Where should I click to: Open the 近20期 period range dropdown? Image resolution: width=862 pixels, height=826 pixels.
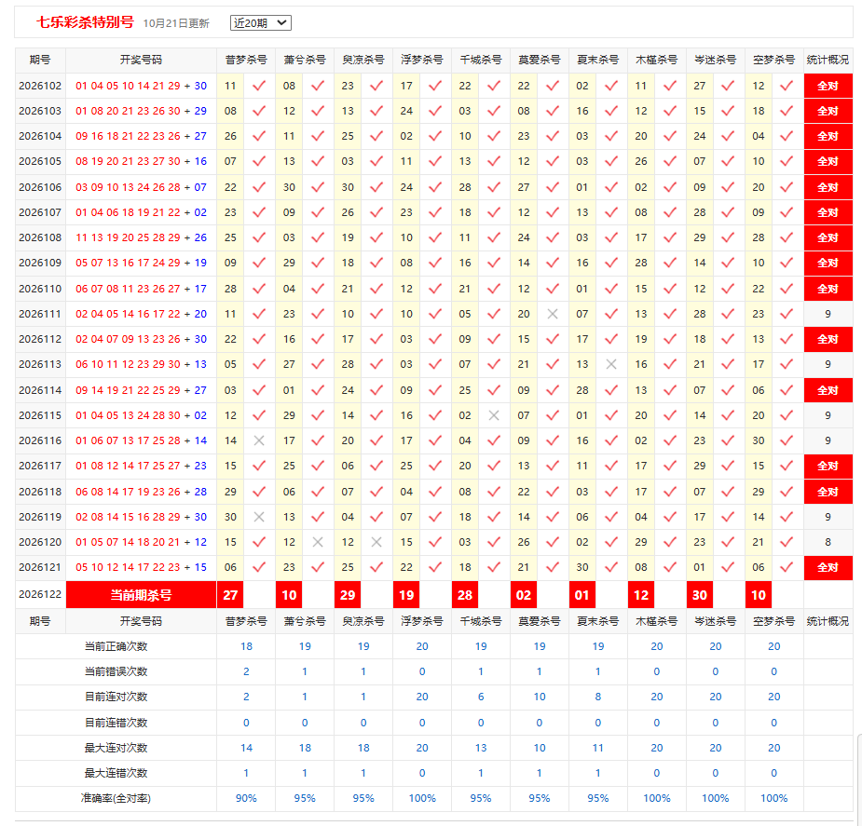point(261,23)
